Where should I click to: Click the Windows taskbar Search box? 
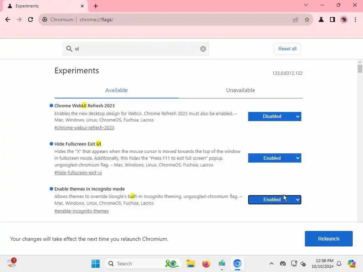click(143, 263)
